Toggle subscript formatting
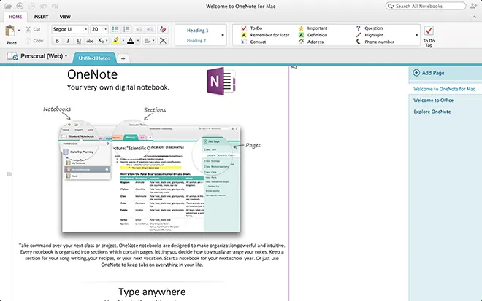 pos(101,41)
